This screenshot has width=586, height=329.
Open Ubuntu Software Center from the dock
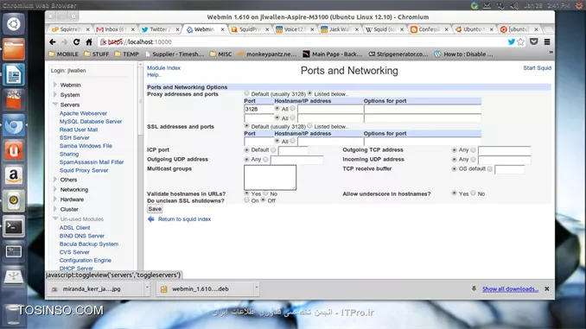tap(14, 99)
